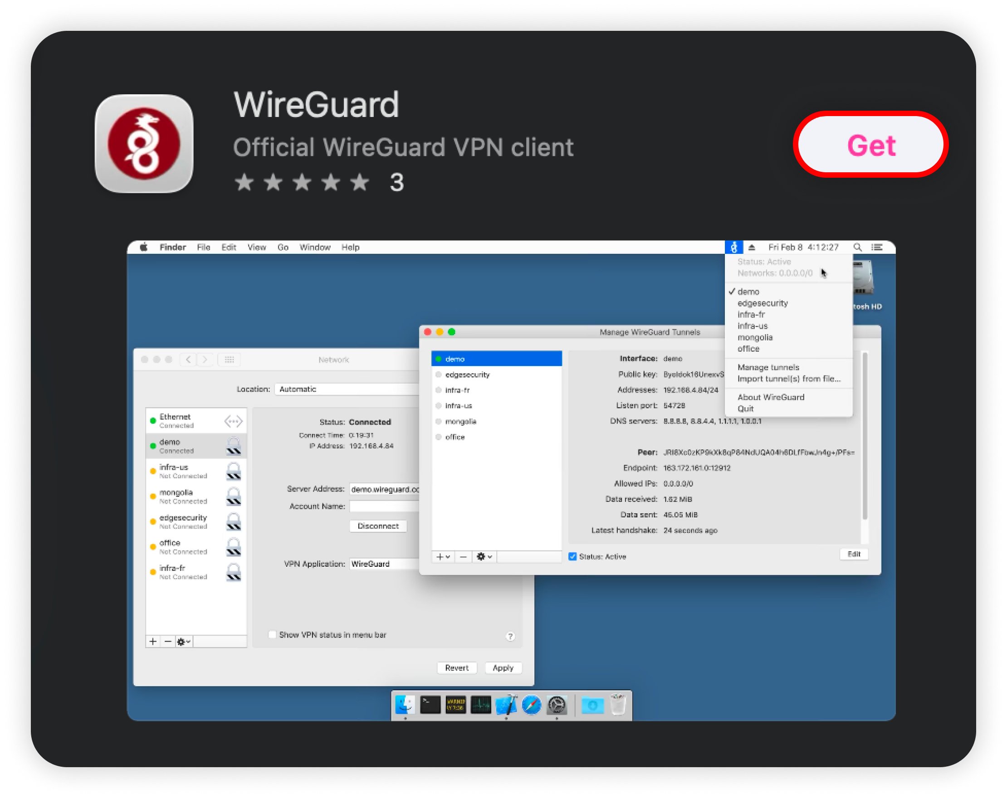Image resolution: width=1007 pixels, height=798 pixels.
Task: Open Terminal from the Dock
Action: point(430,705)
